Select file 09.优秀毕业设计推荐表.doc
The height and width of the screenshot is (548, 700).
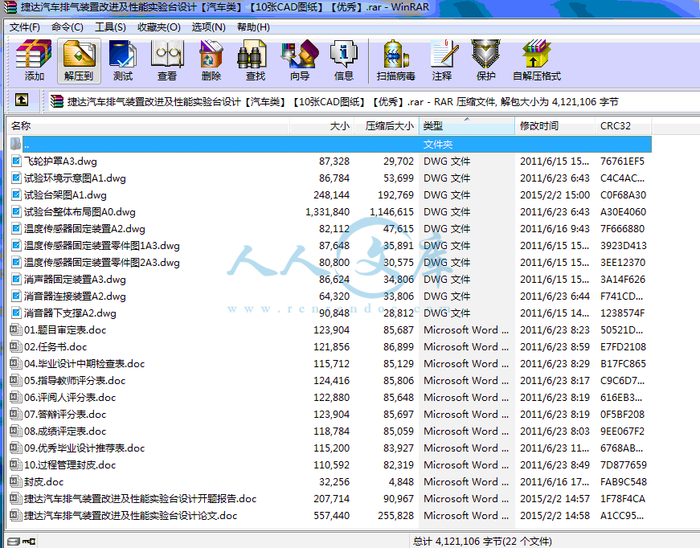pyautogui.click(x=84, y=448)
